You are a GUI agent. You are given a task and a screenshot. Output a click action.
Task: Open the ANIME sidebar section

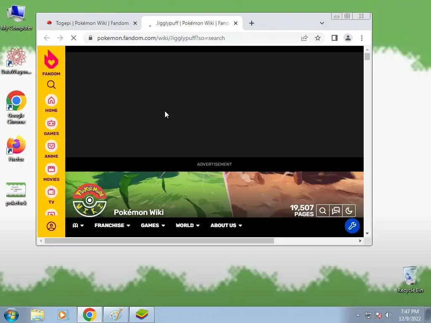[51, 149]
